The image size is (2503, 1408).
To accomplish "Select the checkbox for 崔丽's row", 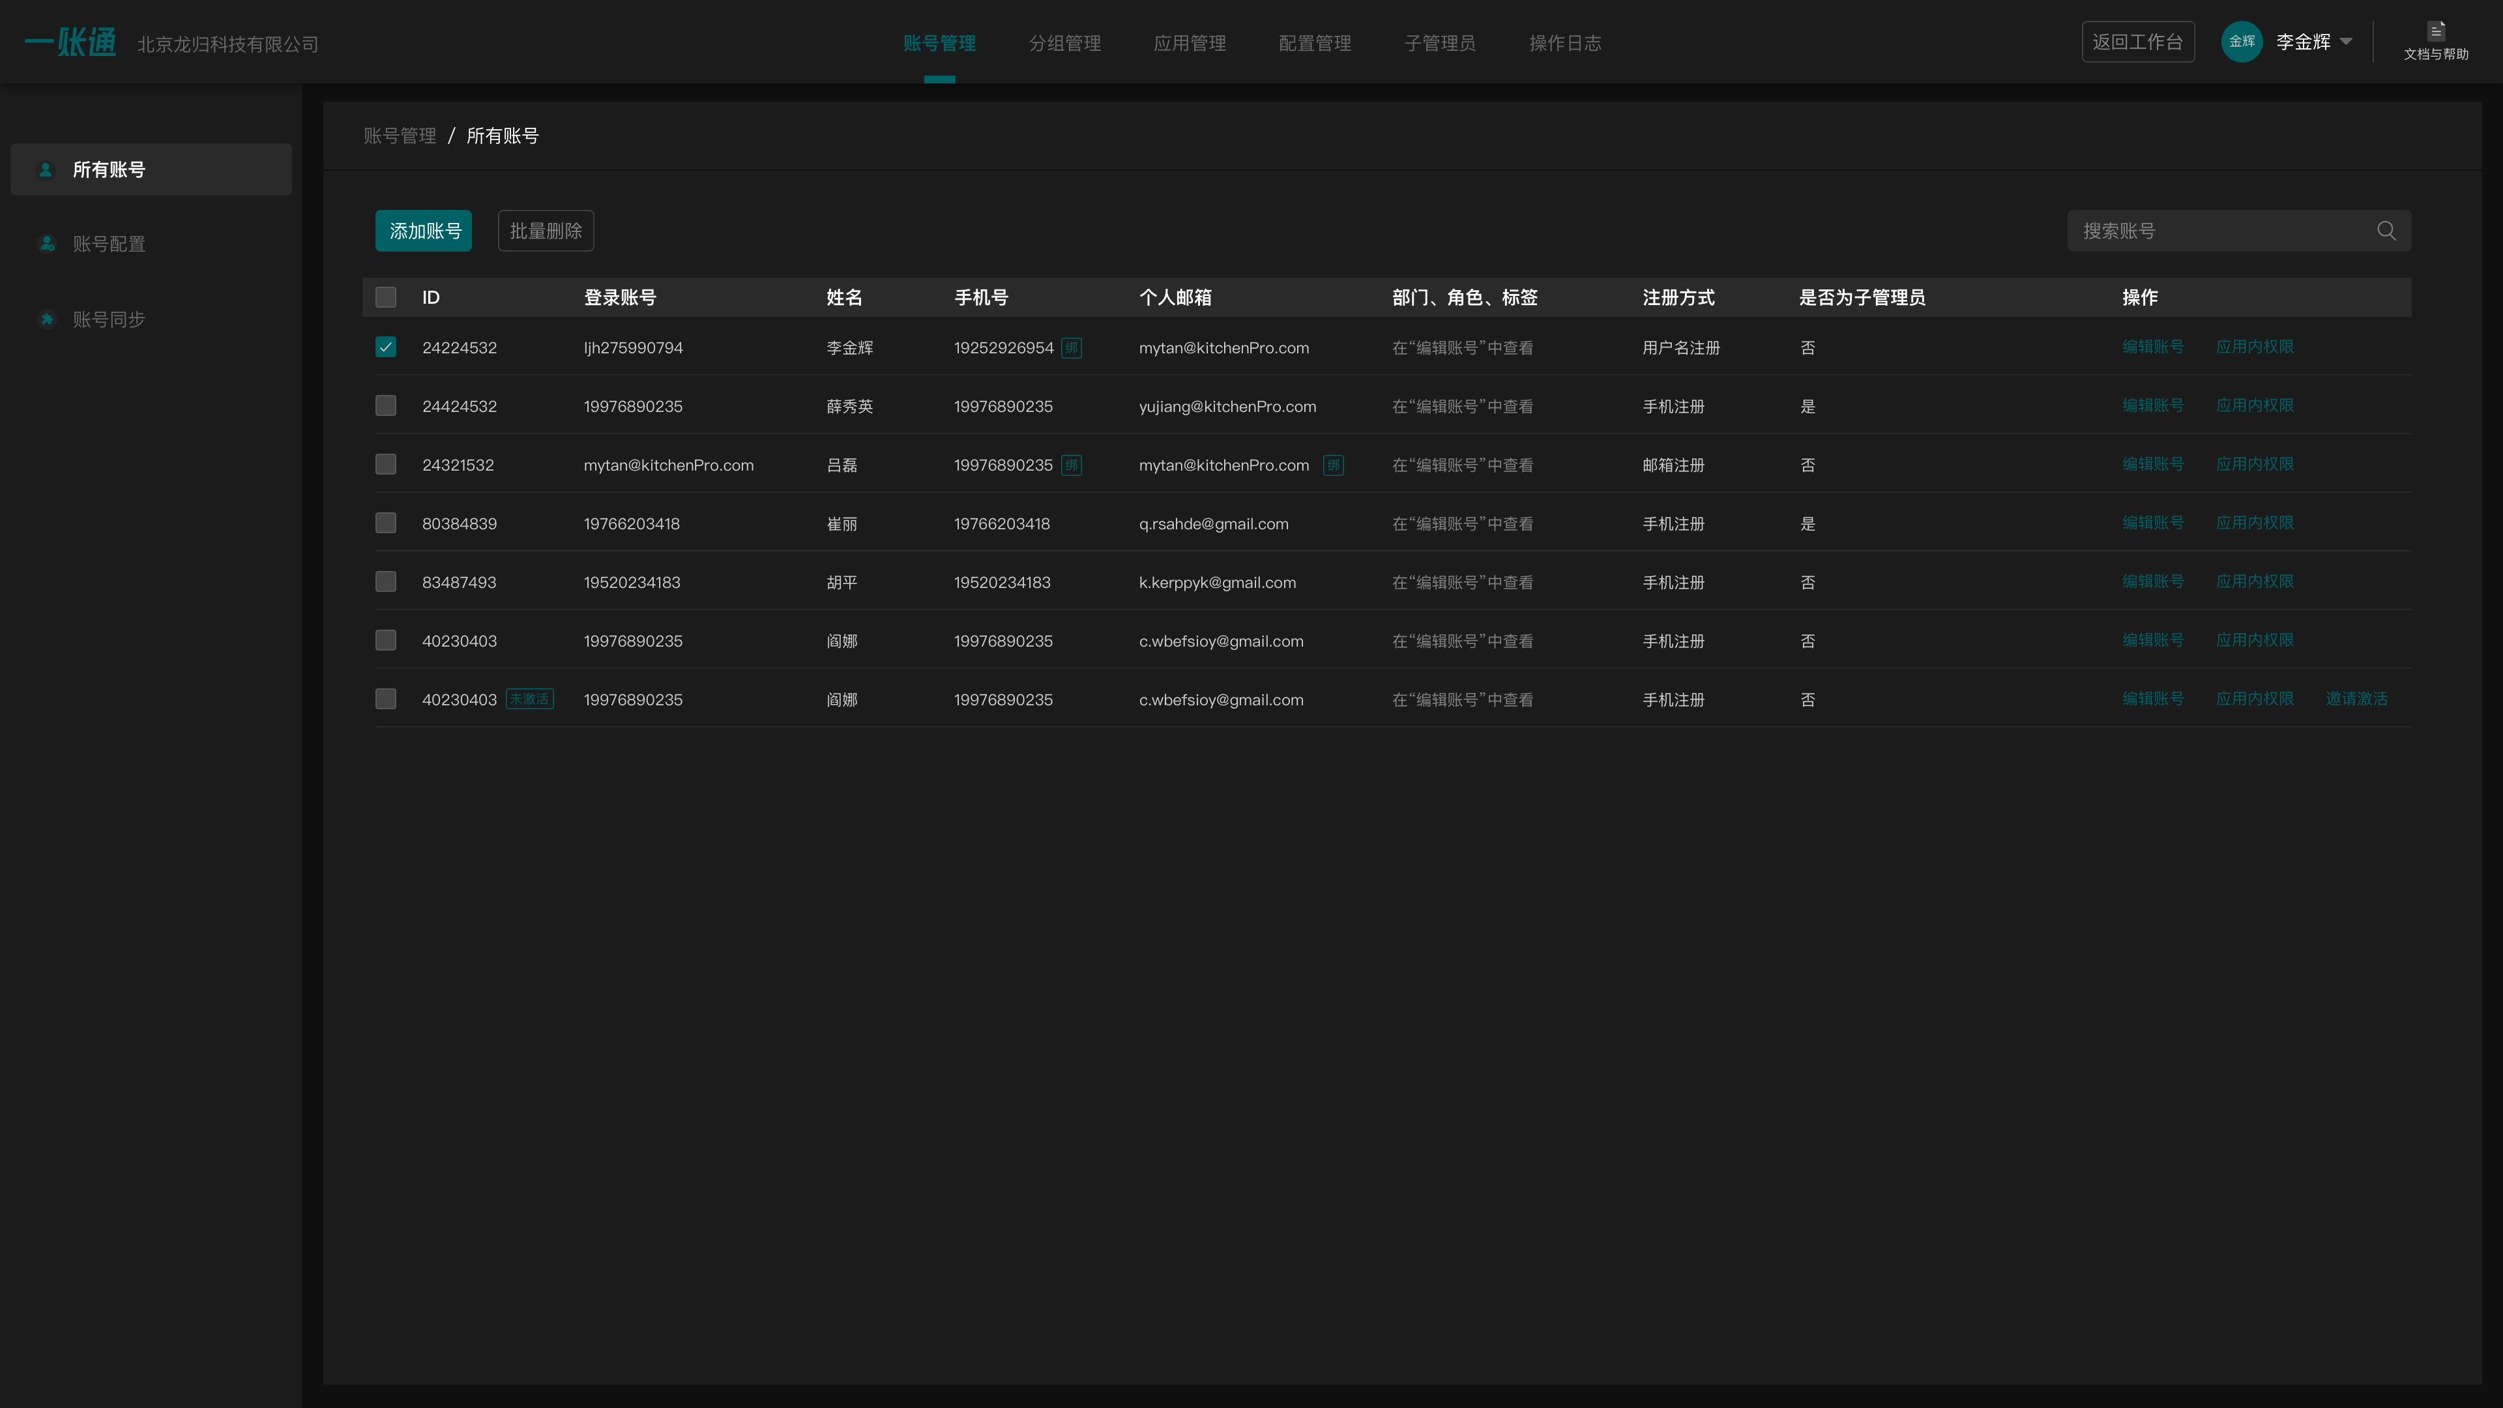I will [386, 523].
